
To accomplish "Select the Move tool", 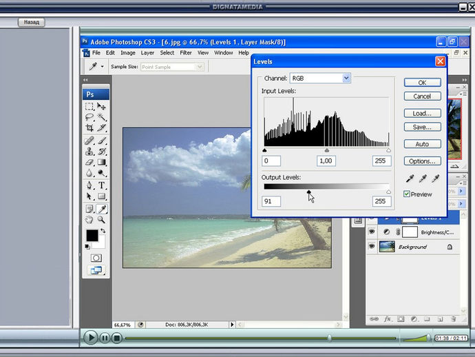I will 101,106.
